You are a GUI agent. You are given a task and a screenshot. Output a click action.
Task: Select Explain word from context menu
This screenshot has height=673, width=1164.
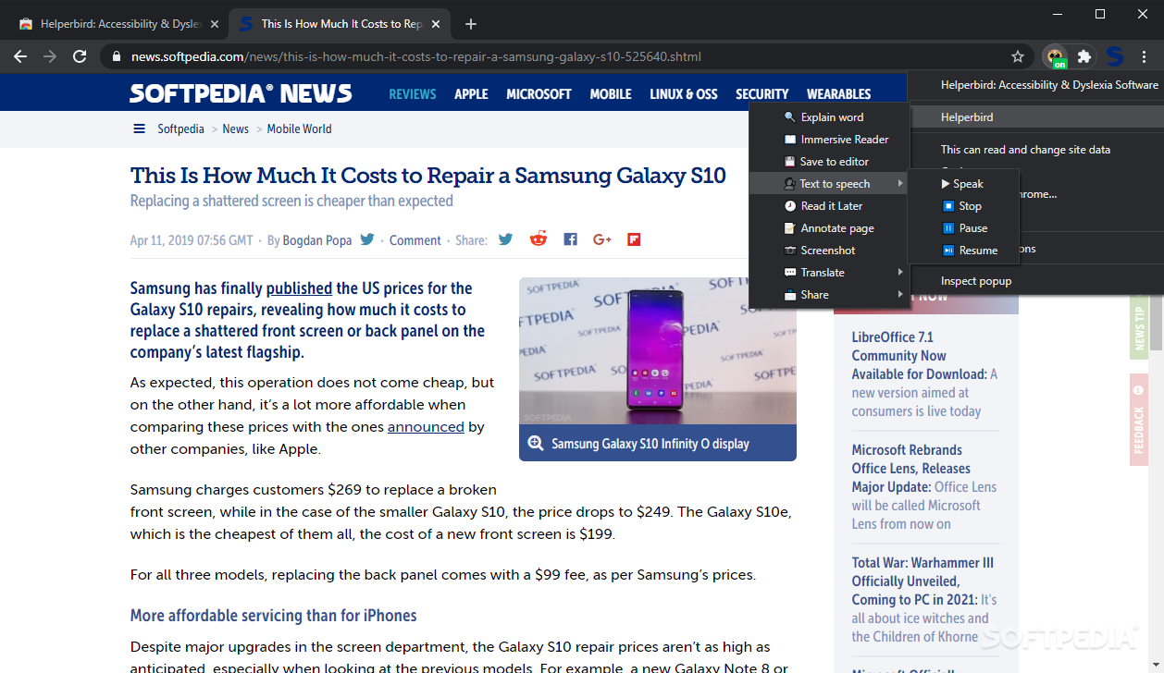(x=828, y=117)
